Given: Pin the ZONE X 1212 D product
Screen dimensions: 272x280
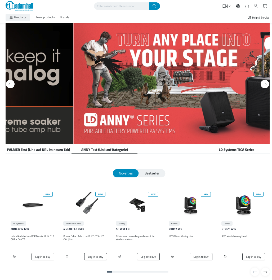Looking at the screenshot, I should click(14, 256).
